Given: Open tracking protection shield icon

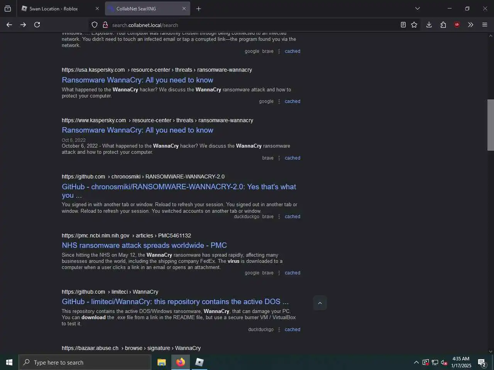Looking at the screenshot, I should 95,25.
